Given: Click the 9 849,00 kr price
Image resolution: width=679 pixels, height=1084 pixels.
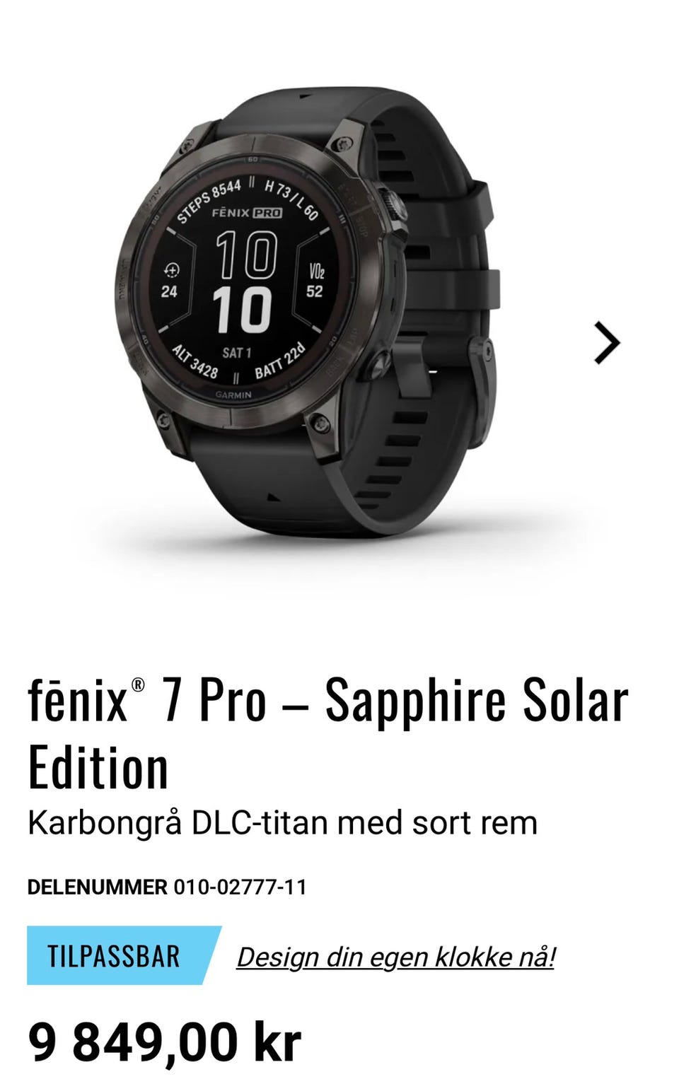Looking at the screenshot, I should [x=164, y=1042].
